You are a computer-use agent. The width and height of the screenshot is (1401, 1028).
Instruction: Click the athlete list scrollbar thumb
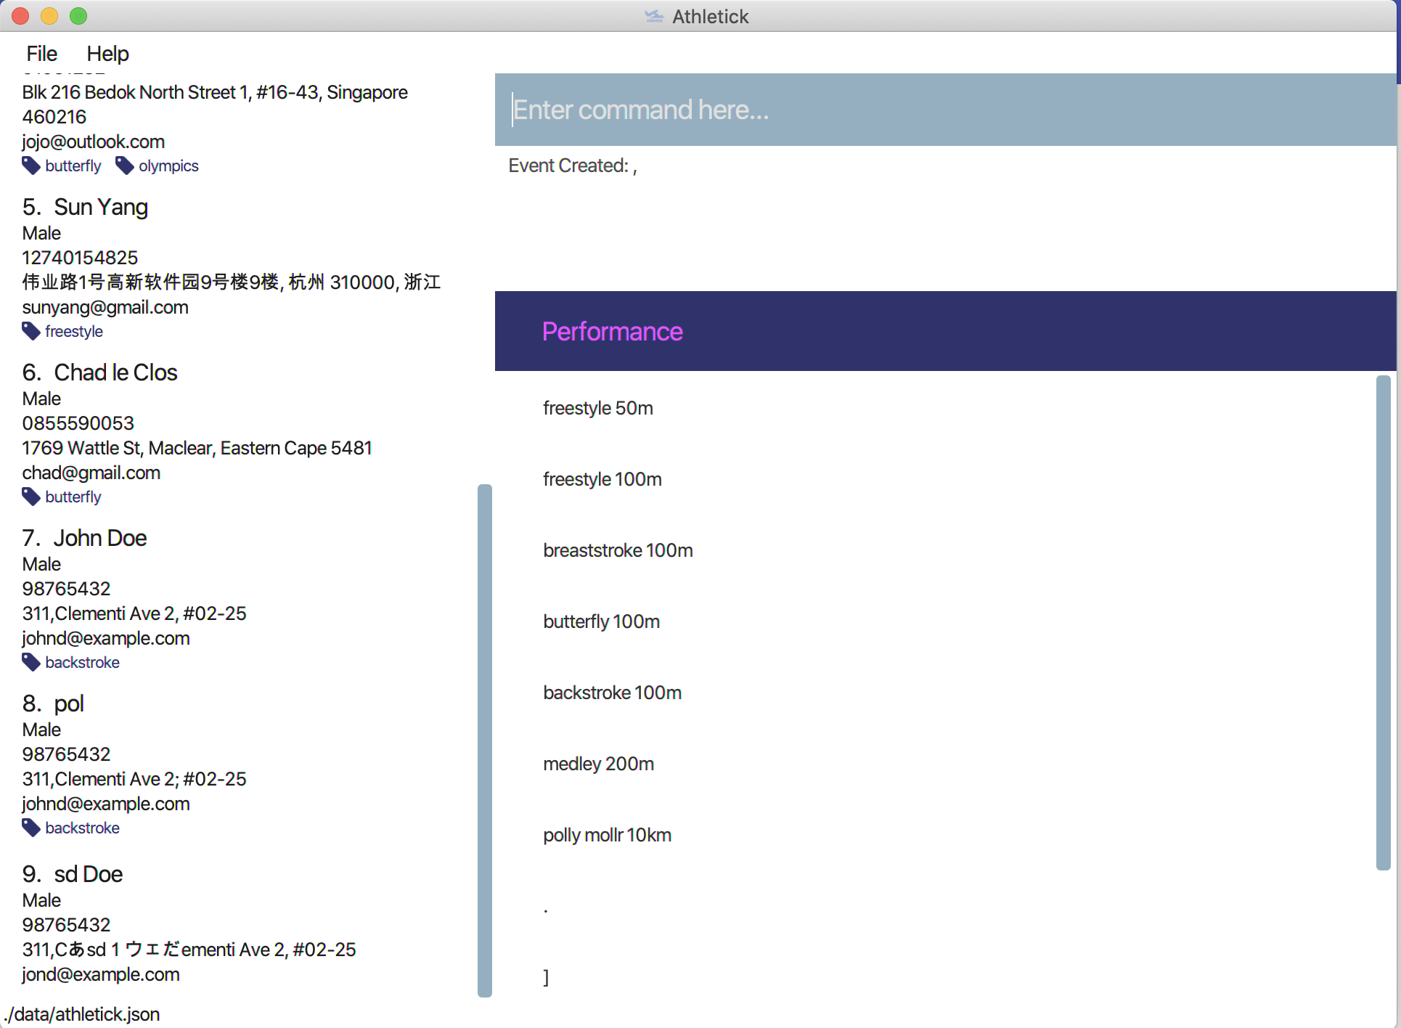tap(484, 741)
